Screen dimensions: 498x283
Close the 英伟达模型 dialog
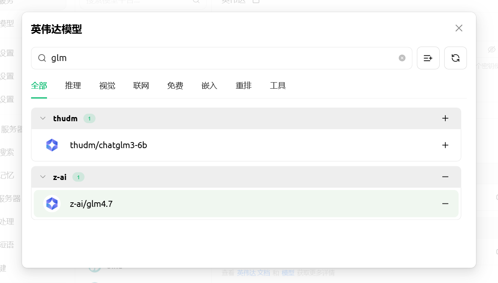point(459,28)
